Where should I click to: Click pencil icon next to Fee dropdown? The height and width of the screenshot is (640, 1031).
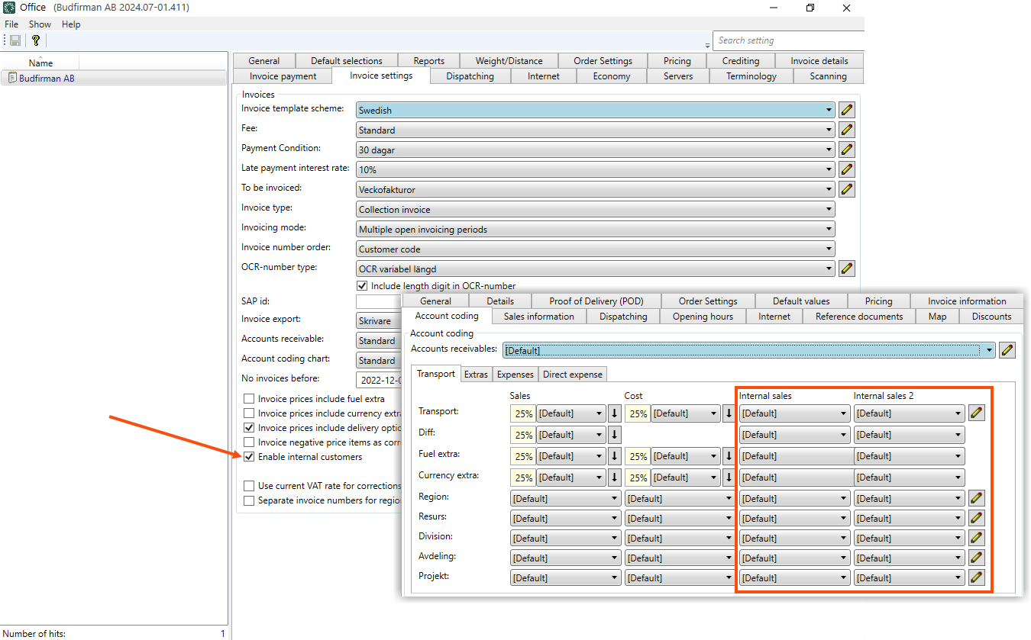pos(847,130)
